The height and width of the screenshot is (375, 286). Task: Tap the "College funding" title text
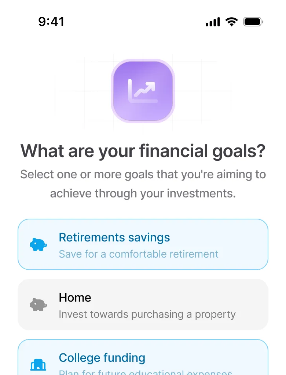(x=102, y=357)
